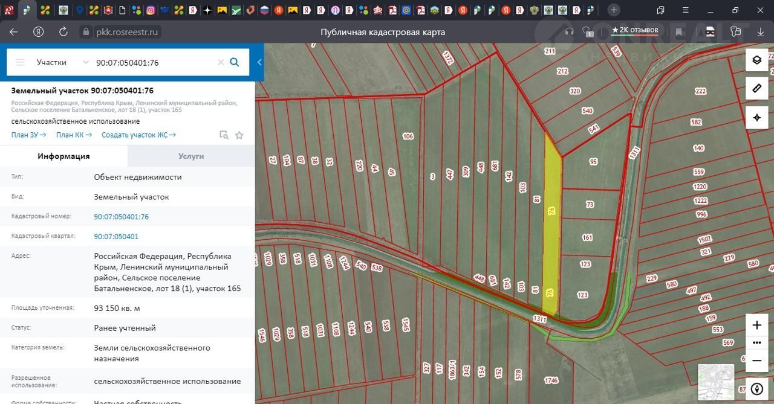This screenshot has height=404, width=774.
Task: Zoom in on the map
Action: pos(756,325)
